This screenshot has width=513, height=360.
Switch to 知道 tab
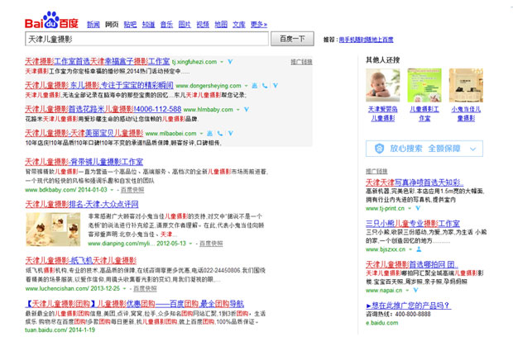[x=149, y=24]
